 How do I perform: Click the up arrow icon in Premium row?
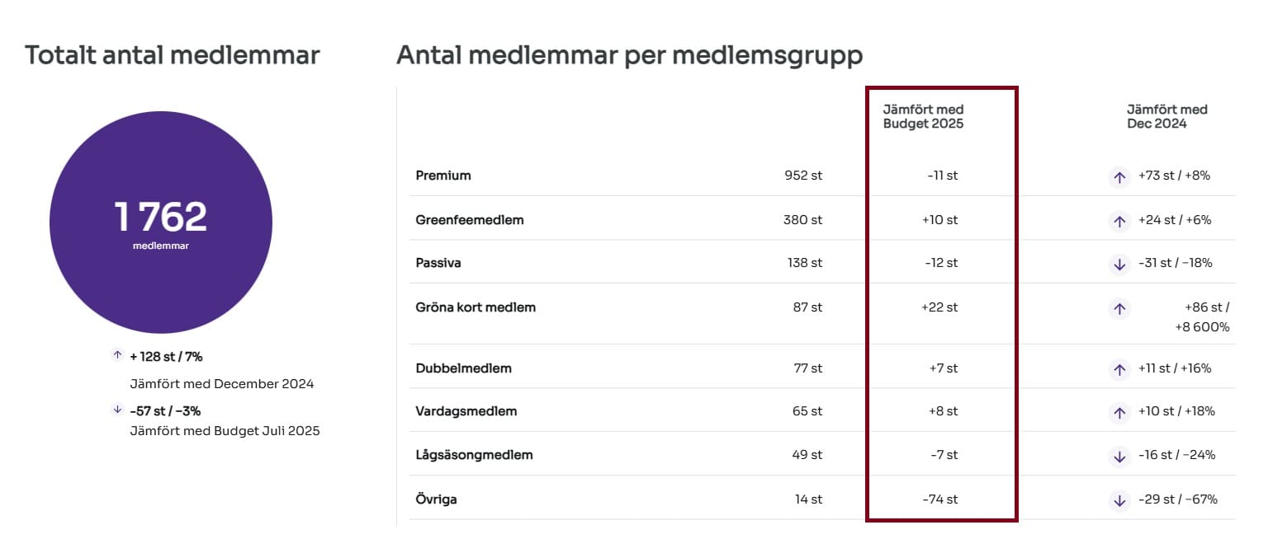pyautogui.click(x=1119, y=176)
